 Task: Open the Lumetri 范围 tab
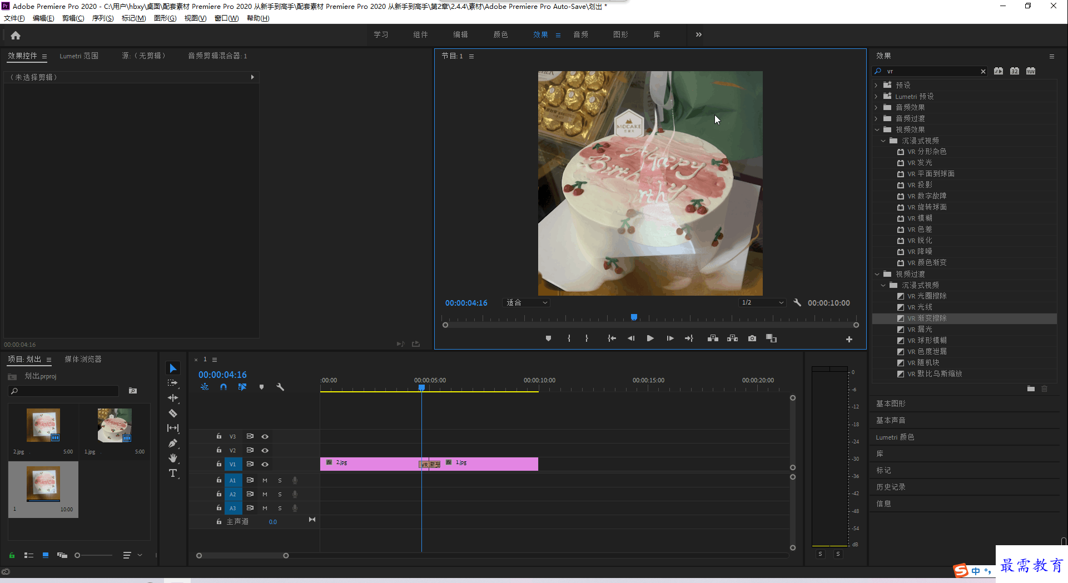[79, 56]
